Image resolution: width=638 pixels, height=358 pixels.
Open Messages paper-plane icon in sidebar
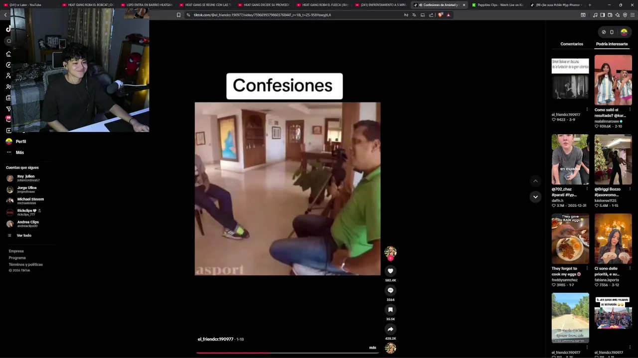pos(8,108)
